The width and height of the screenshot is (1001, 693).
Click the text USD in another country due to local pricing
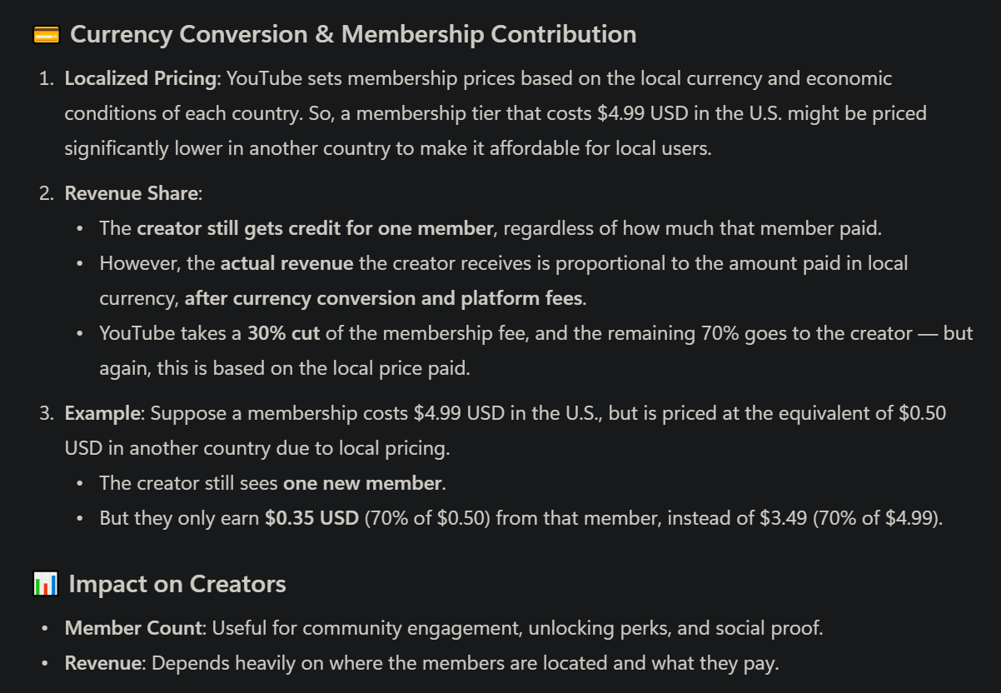(x=256, y=448)
